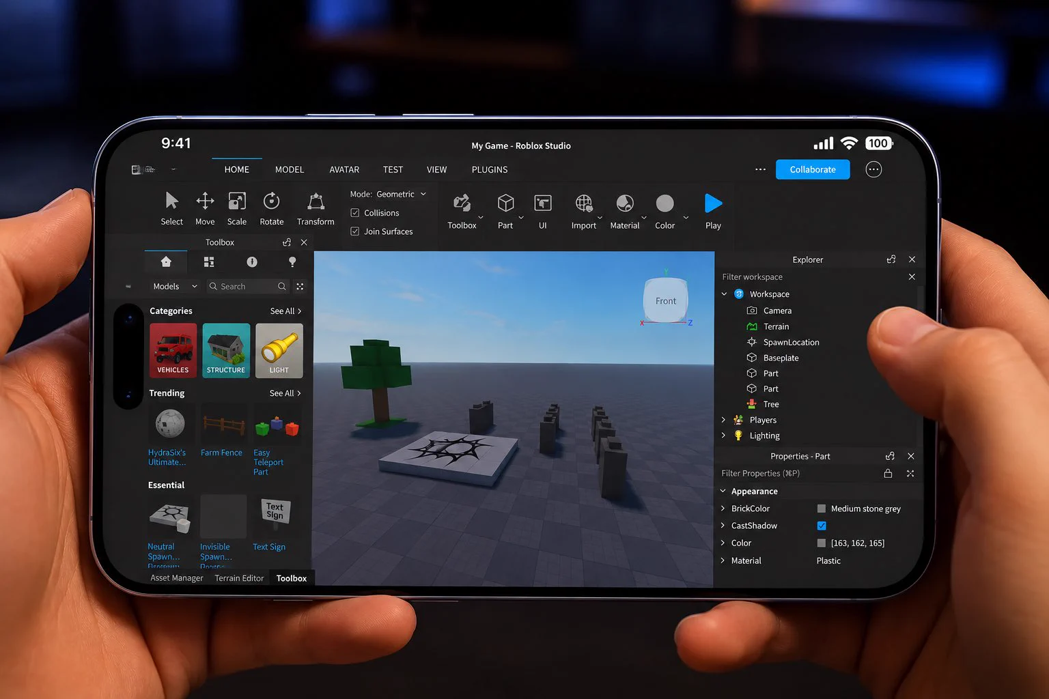Screen dimensions: 1049x699
Task: Open the VEHICLES category thumbnail
Action: coord(173,350)
